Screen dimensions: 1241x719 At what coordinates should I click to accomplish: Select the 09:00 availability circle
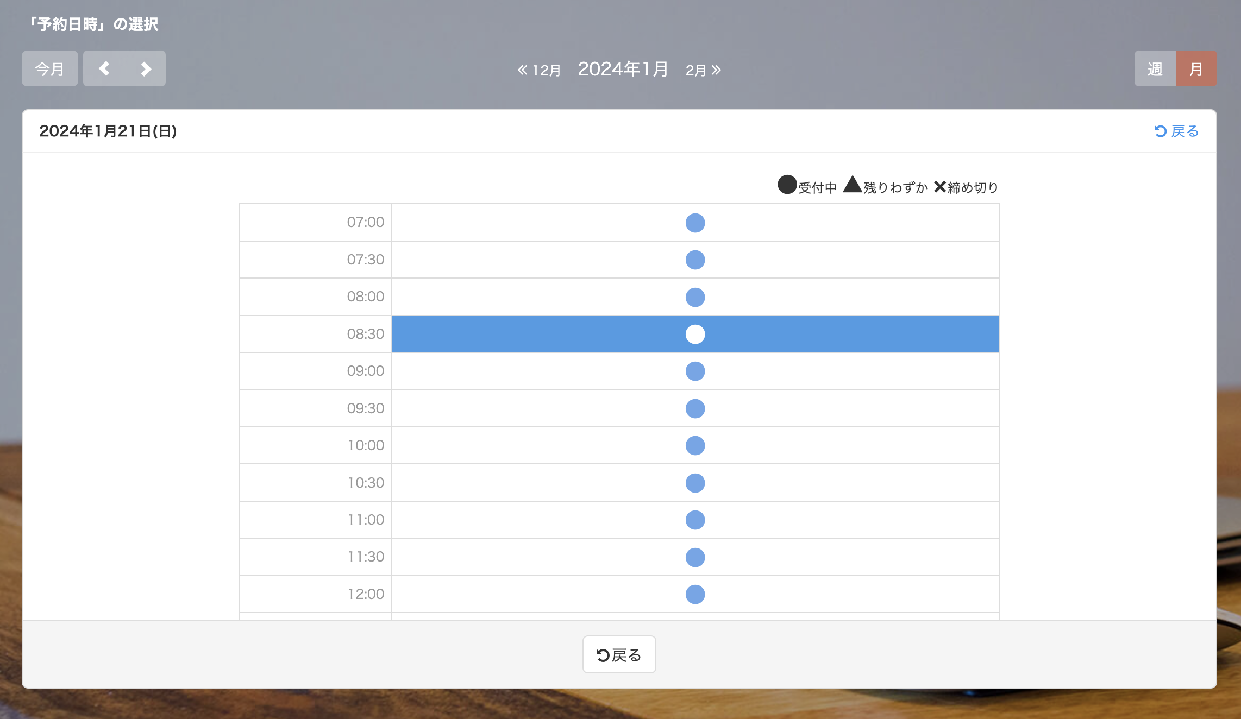695,371
